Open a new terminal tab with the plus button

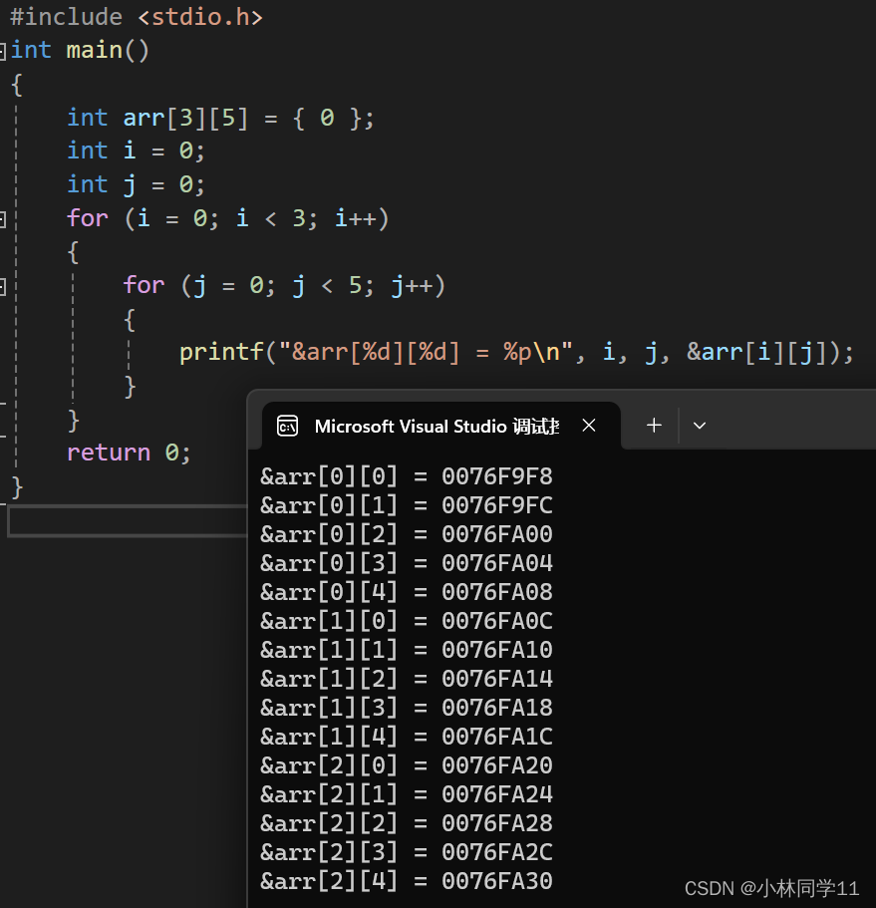click(x=654, y=425)
